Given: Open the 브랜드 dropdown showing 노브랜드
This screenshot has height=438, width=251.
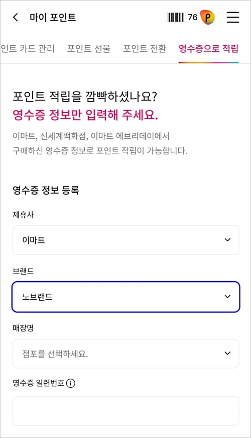Looking at the screenshot, I should pyautogui.click(x=126, y=296).
